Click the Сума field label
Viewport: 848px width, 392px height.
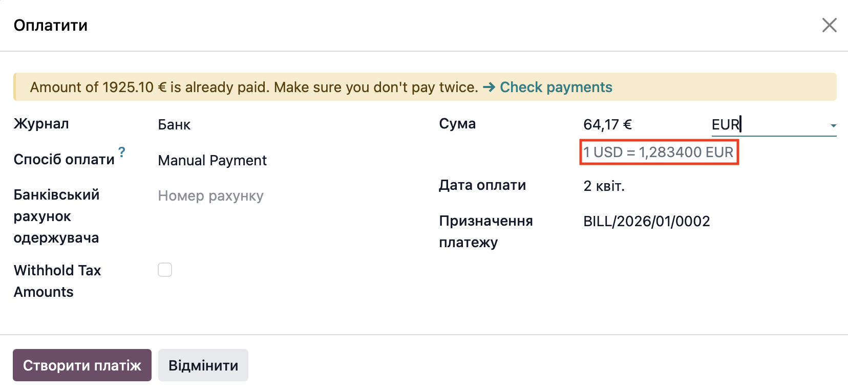tap(457, 124)
